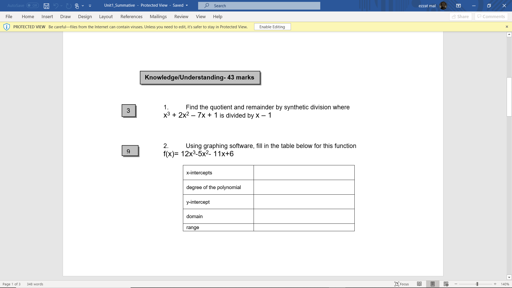Enable Editing via the Protected View button
This screenshot has width=512, height=288.
272,27
